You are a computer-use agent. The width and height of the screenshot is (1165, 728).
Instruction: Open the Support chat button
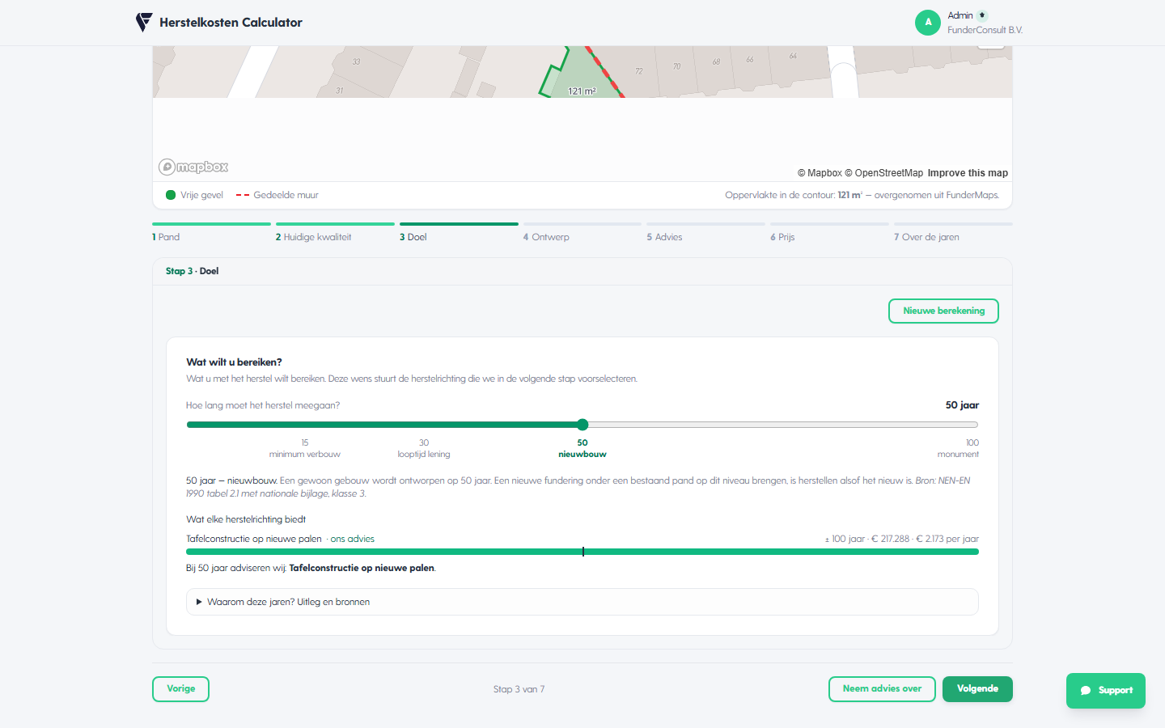pos(1106,691)
